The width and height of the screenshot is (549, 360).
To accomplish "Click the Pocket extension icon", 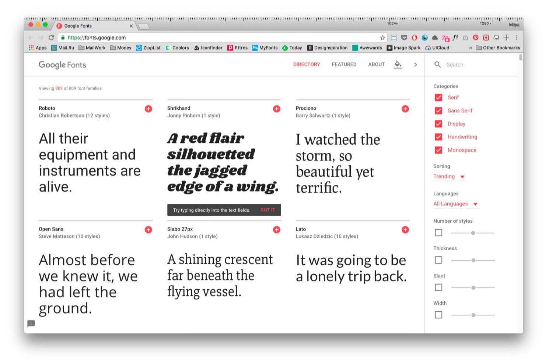I will pos(404,38).
